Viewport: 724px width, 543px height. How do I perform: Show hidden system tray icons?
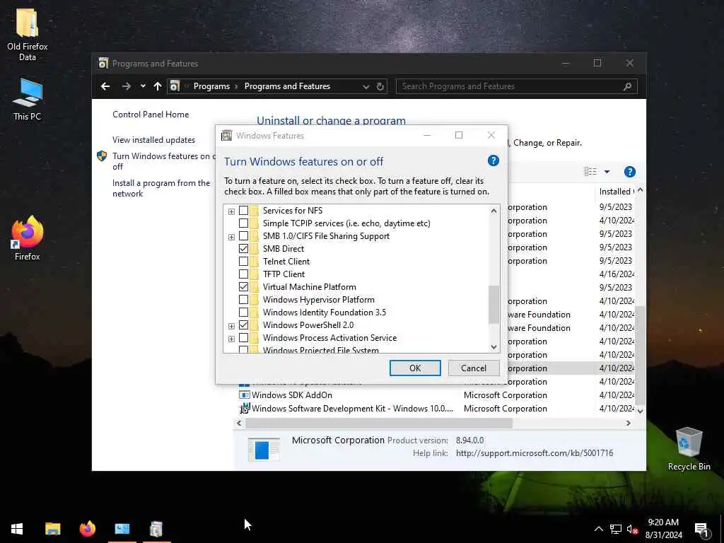(598, 529)
